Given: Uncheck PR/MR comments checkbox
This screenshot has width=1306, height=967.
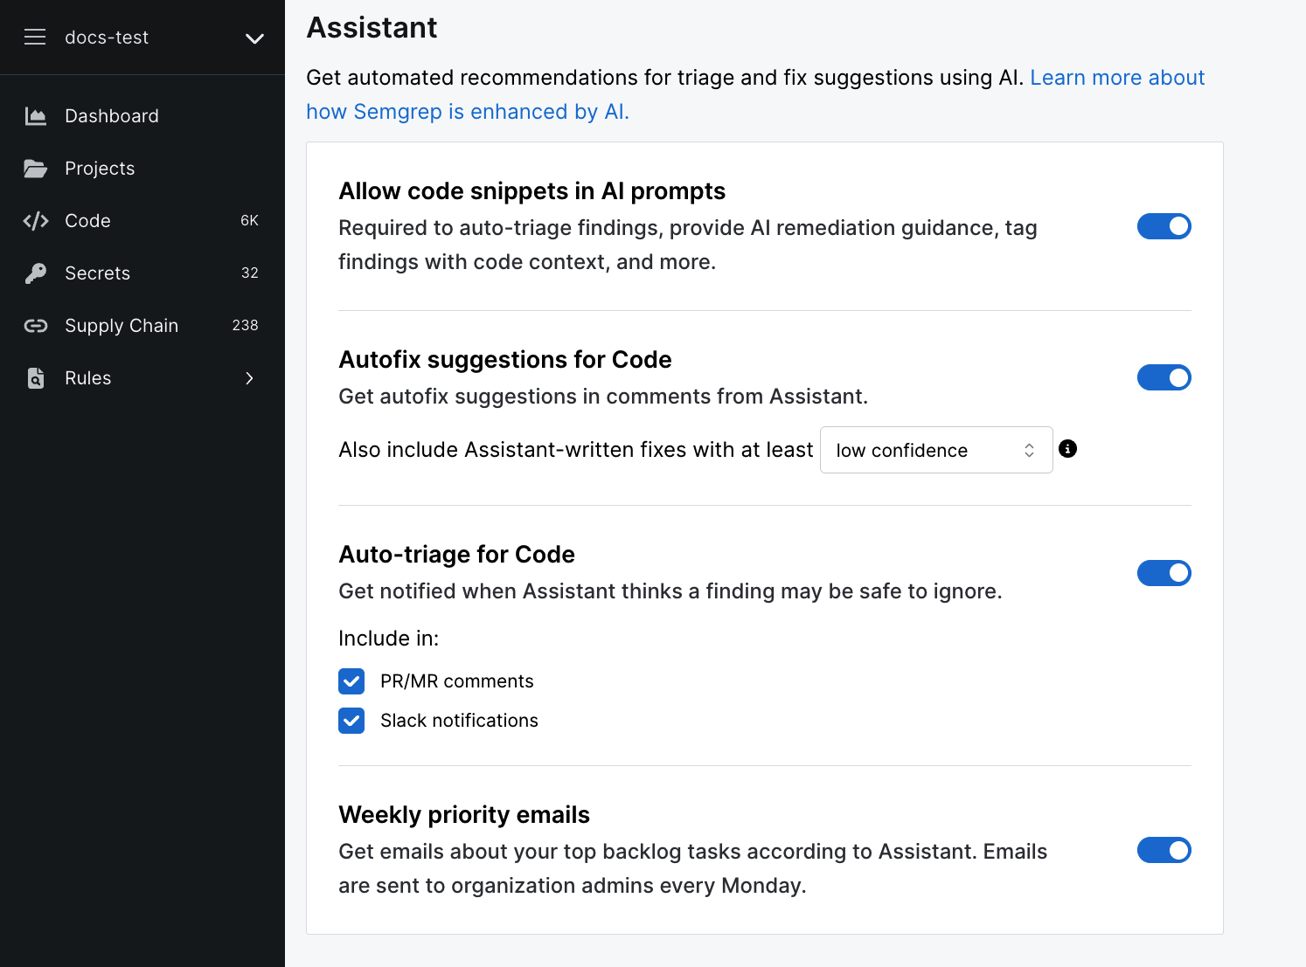Looking at the screenshot, I should click(x=351, y=680).
